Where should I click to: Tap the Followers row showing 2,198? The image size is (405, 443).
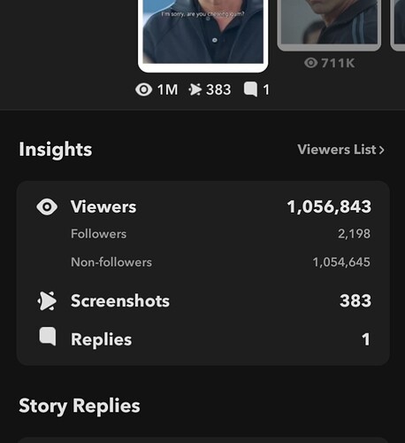pos(220,234)
